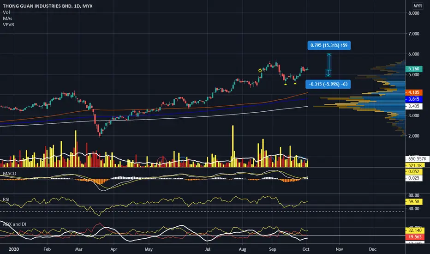Viewport: 430px width, 254px height.
Task: Click the Aug label on time axis
Action: point(242,249)
